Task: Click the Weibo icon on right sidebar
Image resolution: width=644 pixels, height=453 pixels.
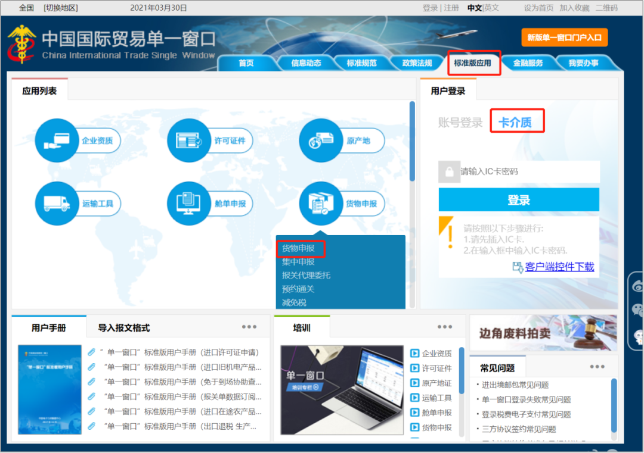Action: 638,286
